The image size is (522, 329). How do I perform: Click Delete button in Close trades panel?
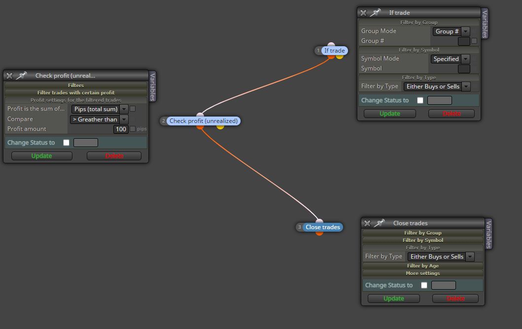pyautogui.click(x=455, y=299)
